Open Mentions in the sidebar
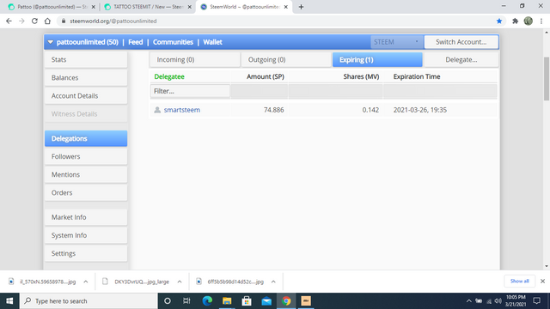Viewport: 550px width, 309px height. (x=86, y=174)
